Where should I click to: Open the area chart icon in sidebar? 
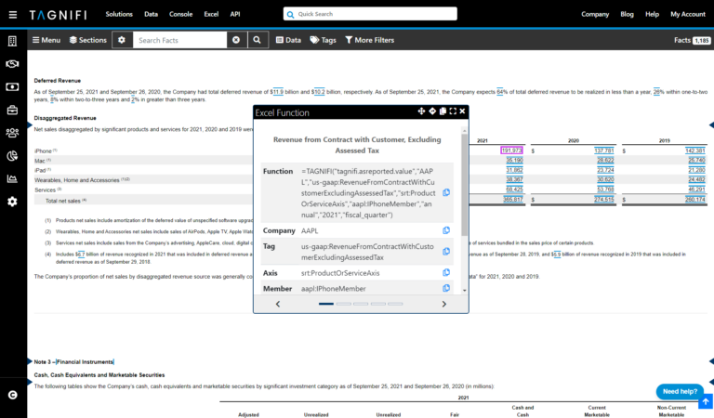(x=12, y=178)
